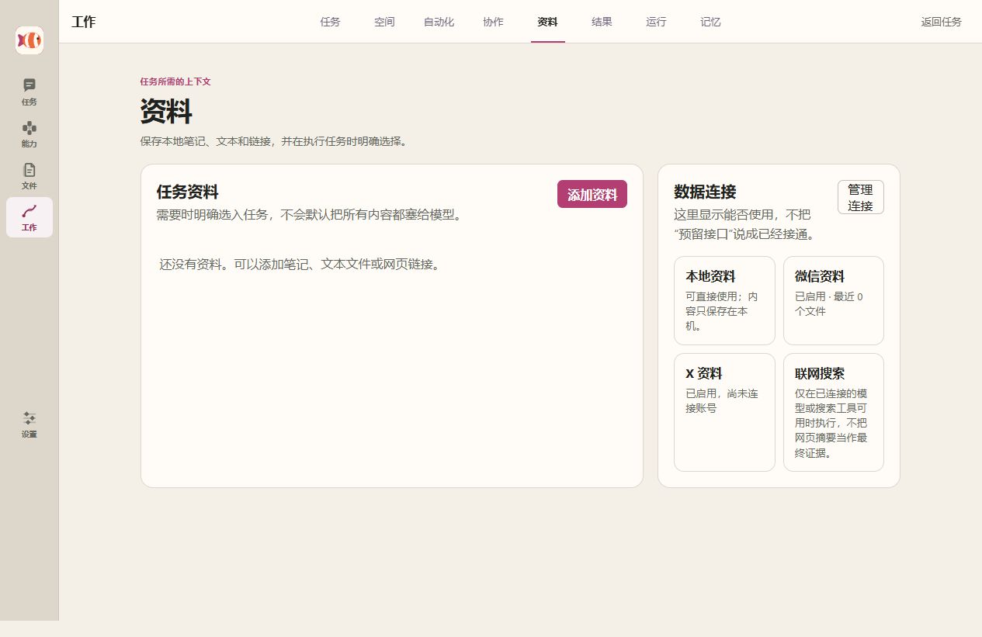Click the large 资料 page title
Screen dimensions: 982x637
pyautogui.click(x=166, y=112)
